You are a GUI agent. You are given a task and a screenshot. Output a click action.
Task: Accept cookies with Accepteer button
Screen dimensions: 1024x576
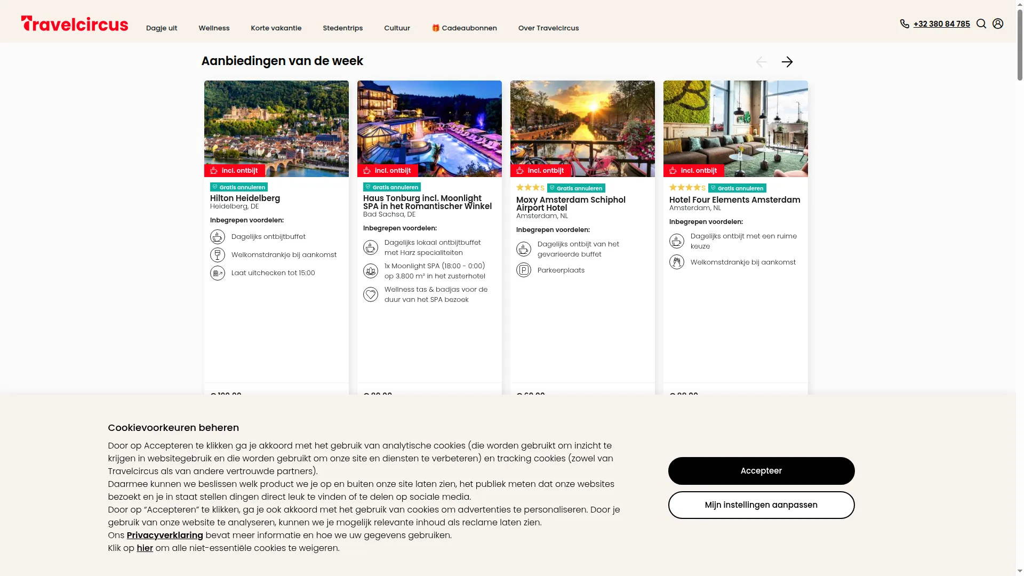[x=761, y=471]
